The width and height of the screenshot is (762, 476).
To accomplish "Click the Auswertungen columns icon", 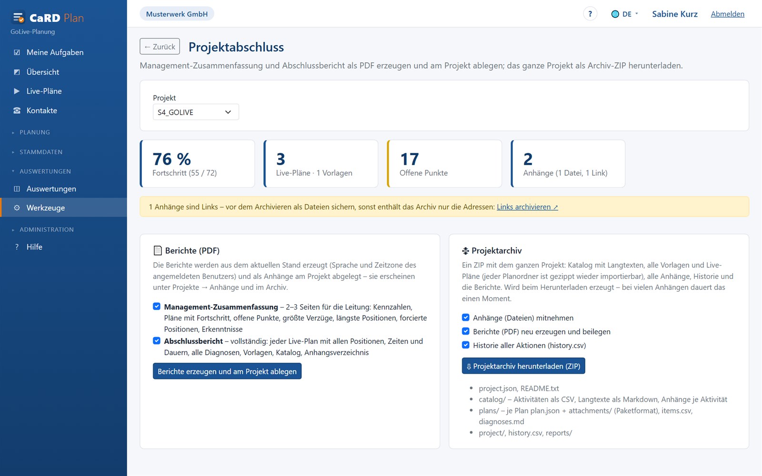I will point(17,189).
